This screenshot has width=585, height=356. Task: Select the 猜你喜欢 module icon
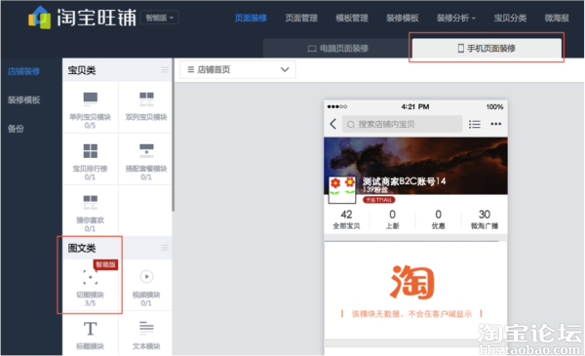91,202
